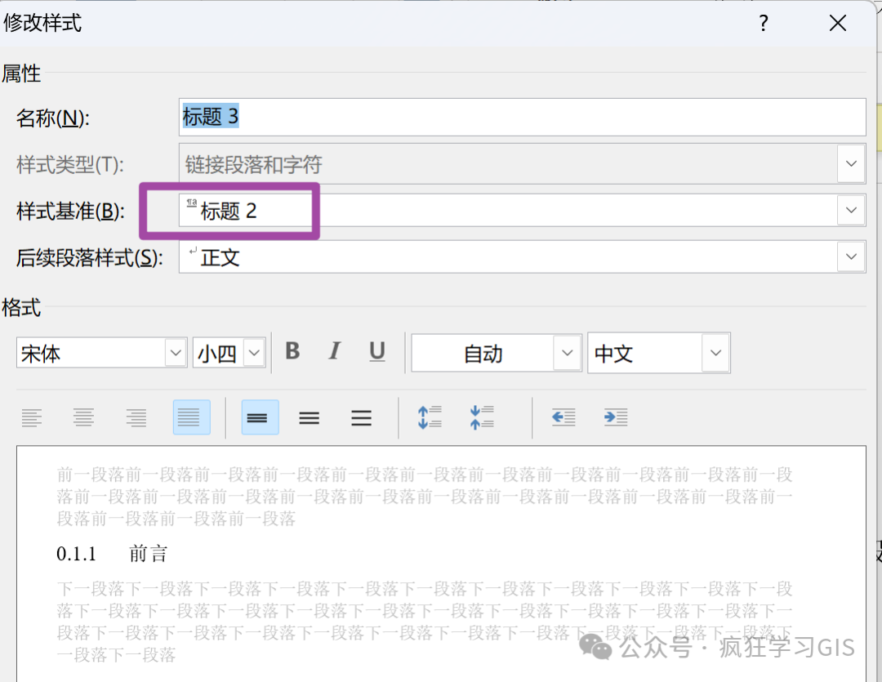This screenshot has width=882, height=682.
Task: Increase the paragraph indent
Action: [616, 417]
